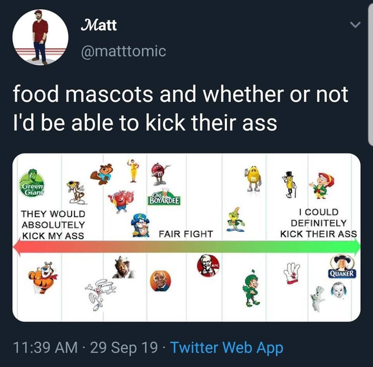Click the Pillsbury Doughboy mascot
373x367 pixels.
318,299
